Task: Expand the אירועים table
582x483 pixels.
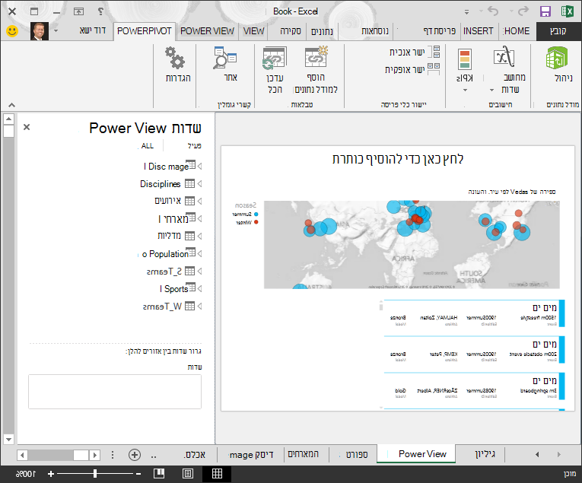Action: [199, 201]
